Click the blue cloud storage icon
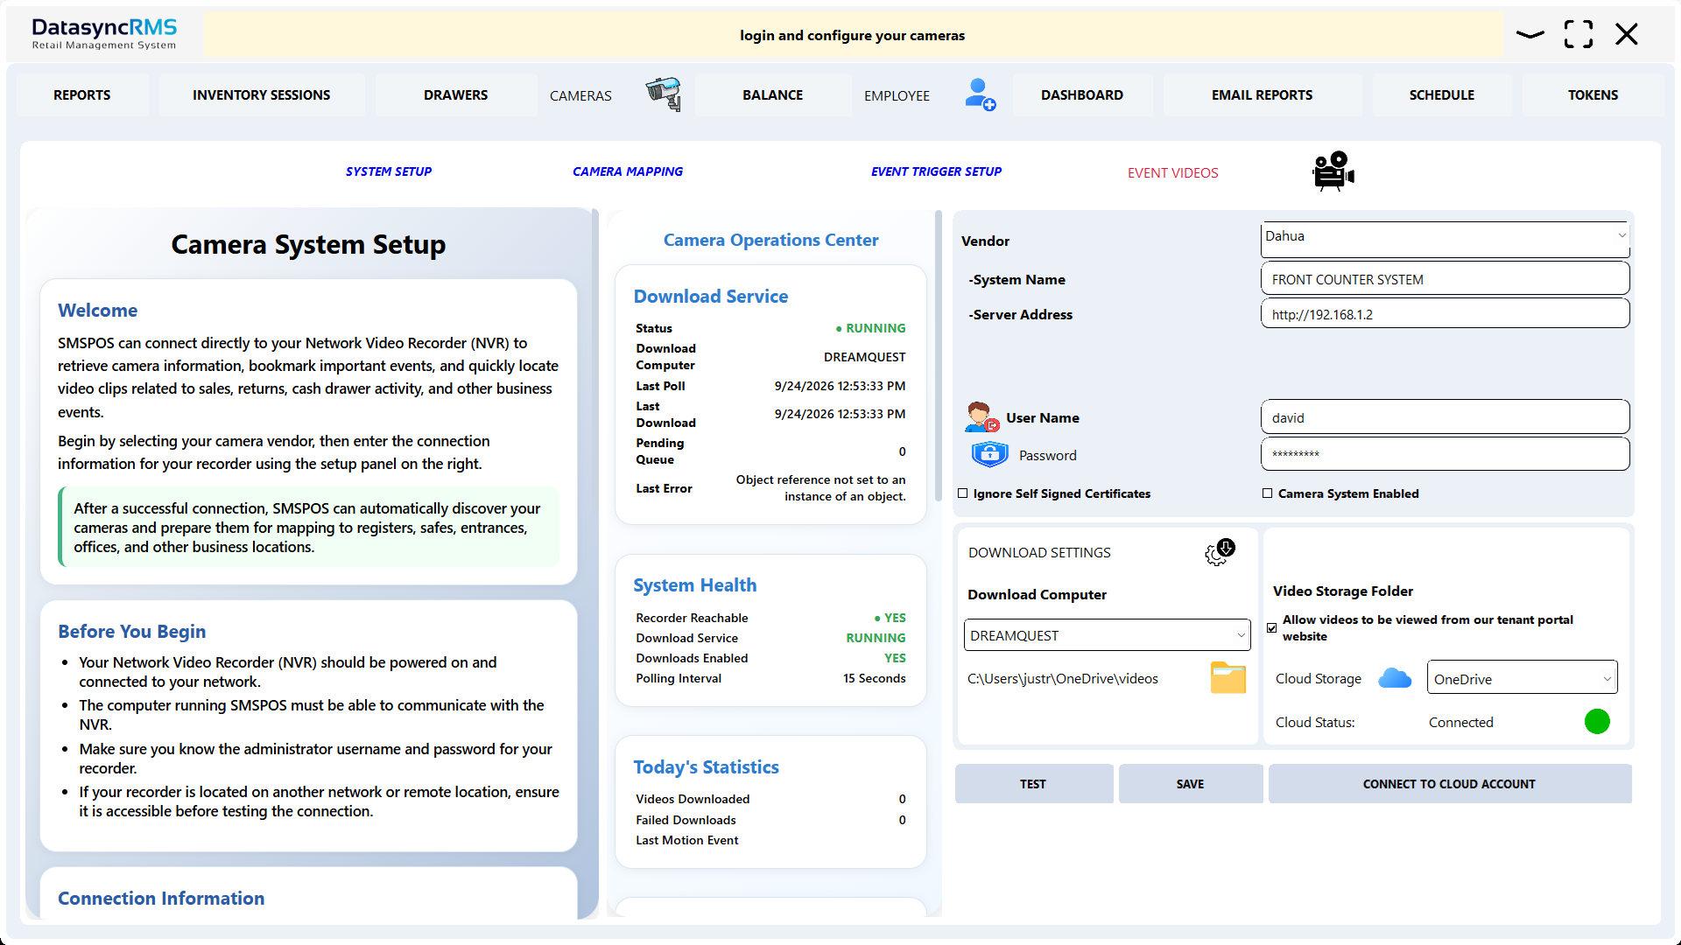Screen dimensions: 1681x945 point(1395,678)
